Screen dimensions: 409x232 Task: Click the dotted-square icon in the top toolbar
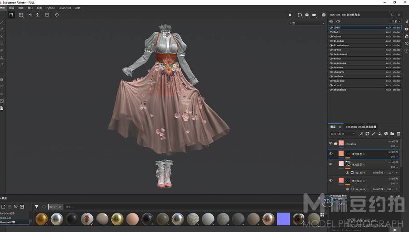(11, 15)
